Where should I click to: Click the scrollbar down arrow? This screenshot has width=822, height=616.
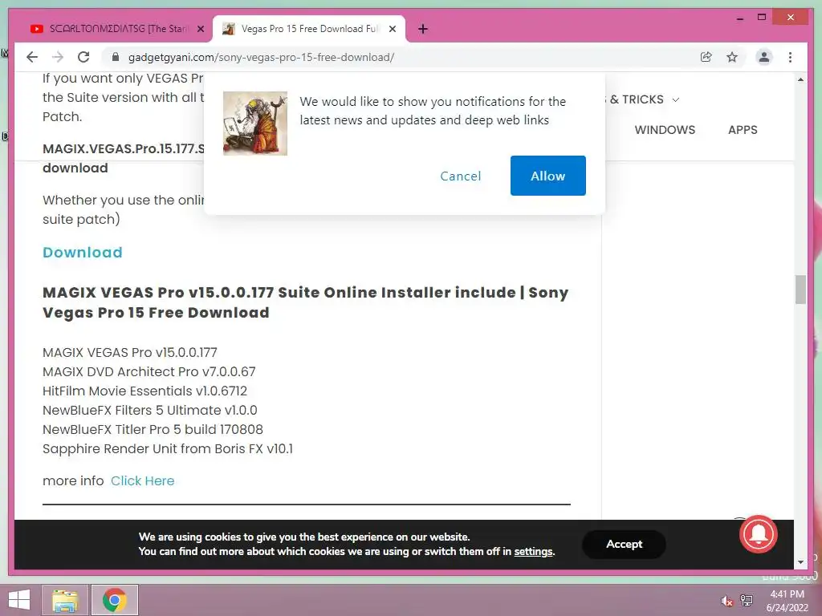[800, 562]
